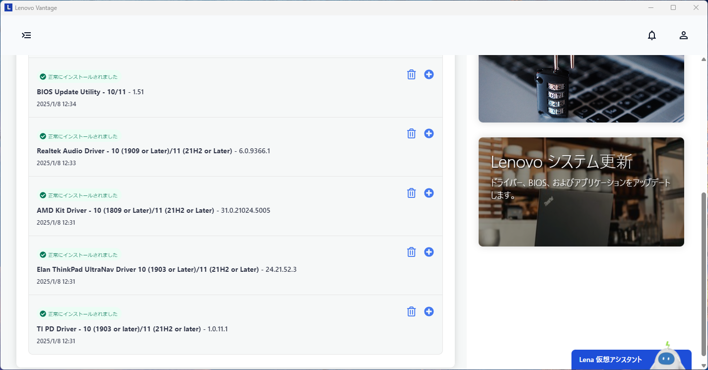This screenshot has width=708, height=370.
Task: Expand details for BIOS Update Utility entry
Action: pos(429,74)
